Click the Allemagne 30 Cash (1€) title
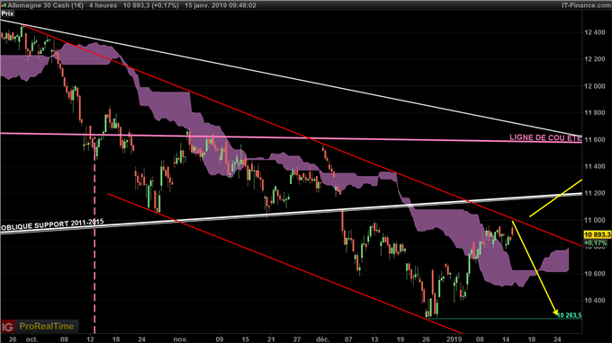This screenshot has width=612, height=343. 46,5
